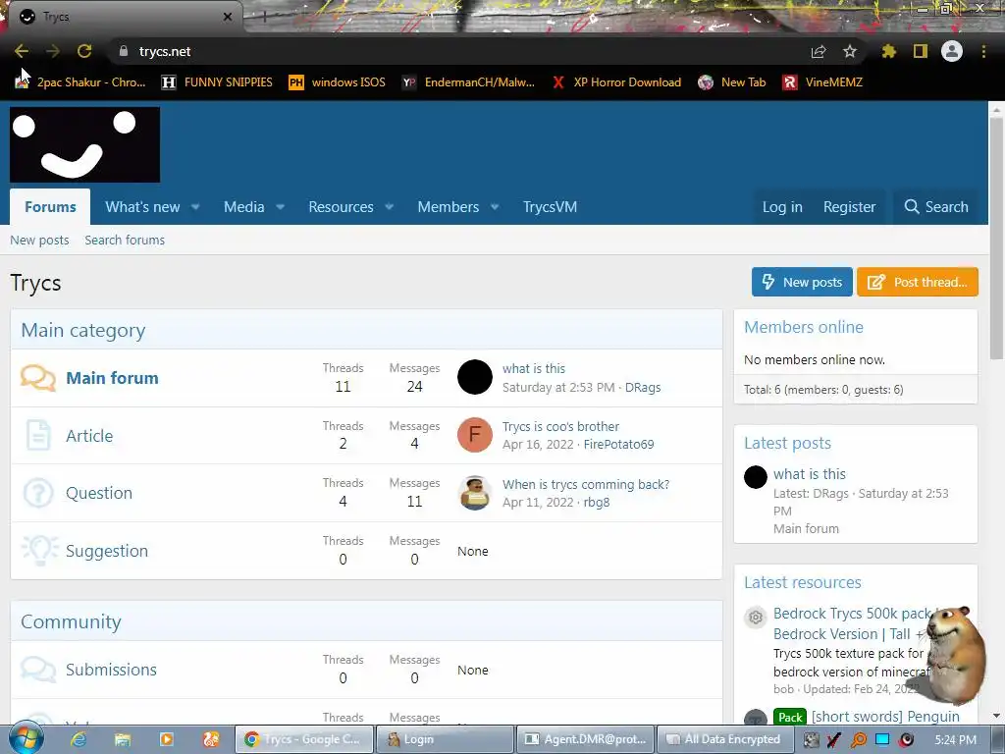Open the Article forum

pos(89,436)
